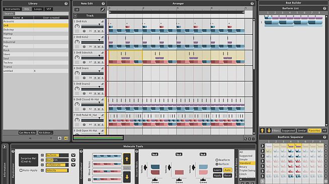Viewport: 329px width, 184px height.
Task: Open Barform List help icon
Action: coord(324,8)
